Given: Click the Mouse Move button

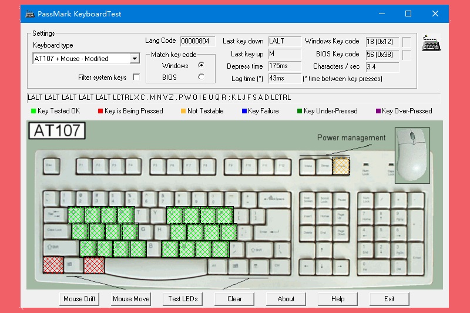Looking at the screenshot, I should pyautogui.click(x=131, y=299).
